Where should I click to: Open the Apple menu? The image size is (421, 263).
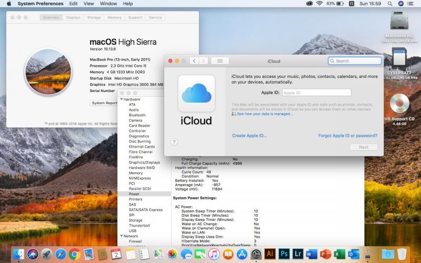(x=9, y=4)
